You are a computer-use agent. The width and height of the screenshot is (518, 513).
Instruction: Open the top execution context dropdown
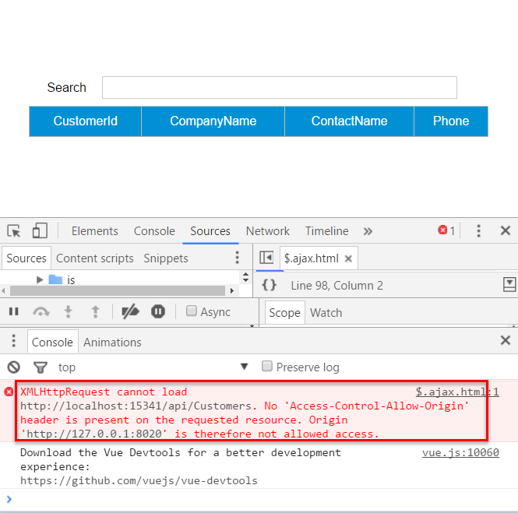pos(244,367)
